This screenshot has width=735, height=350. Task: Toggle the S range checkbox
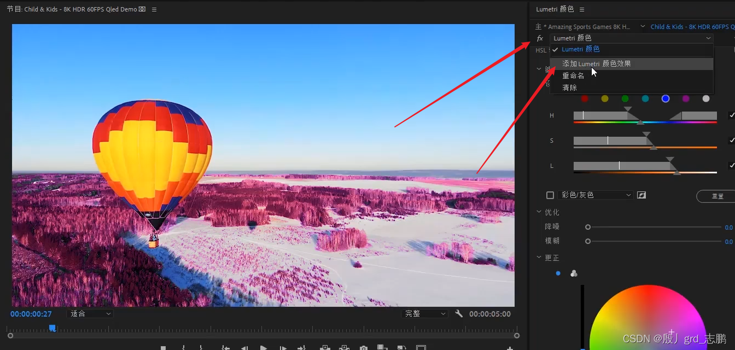[732, 141]
